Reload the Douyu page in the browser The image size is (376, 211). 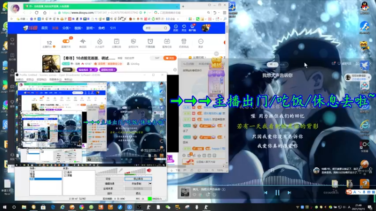pos(37,13)
